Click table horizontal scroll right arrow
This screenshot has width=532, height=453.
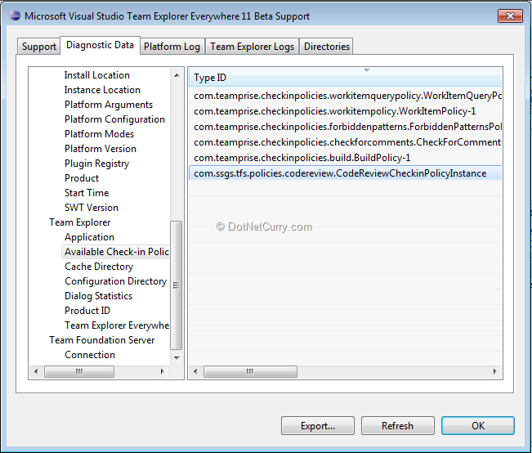494,371
